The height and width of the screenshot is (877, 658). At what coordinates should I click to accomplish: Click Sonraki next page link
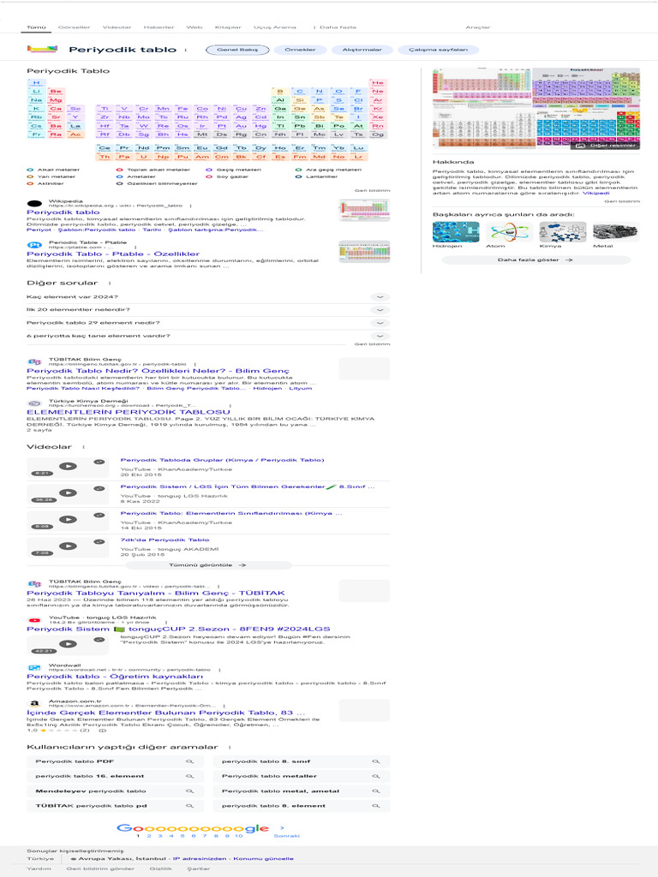coord(286,836)
